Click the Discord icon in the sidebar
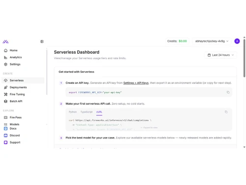This screenshot has height=185, width=246. tap(5, 136)
